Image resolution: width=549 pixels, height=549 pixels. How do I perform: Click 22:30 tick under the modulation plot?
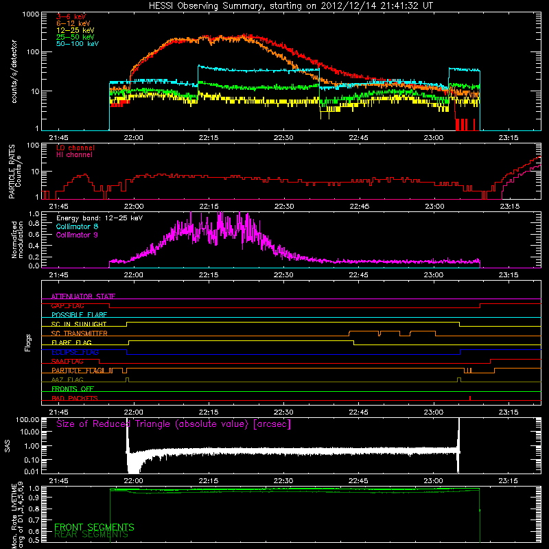pos(283,275)
